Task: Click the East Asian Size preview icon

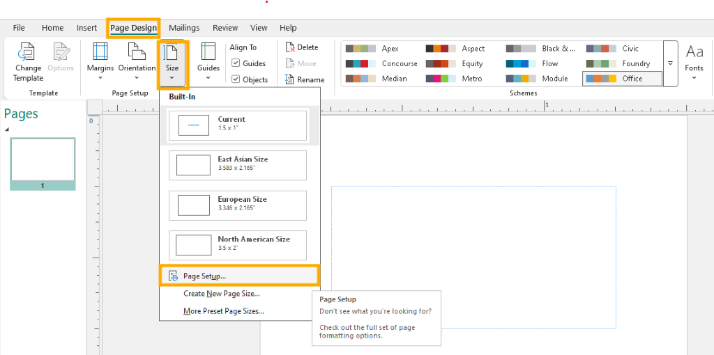Action: (194, 165)
